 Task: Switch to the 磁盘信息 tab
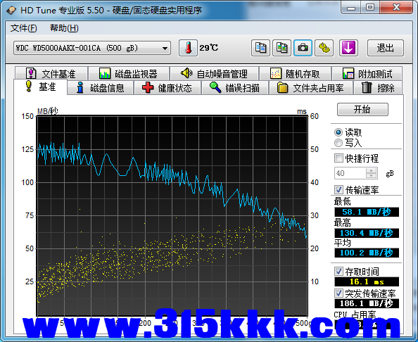pos(100,88)
